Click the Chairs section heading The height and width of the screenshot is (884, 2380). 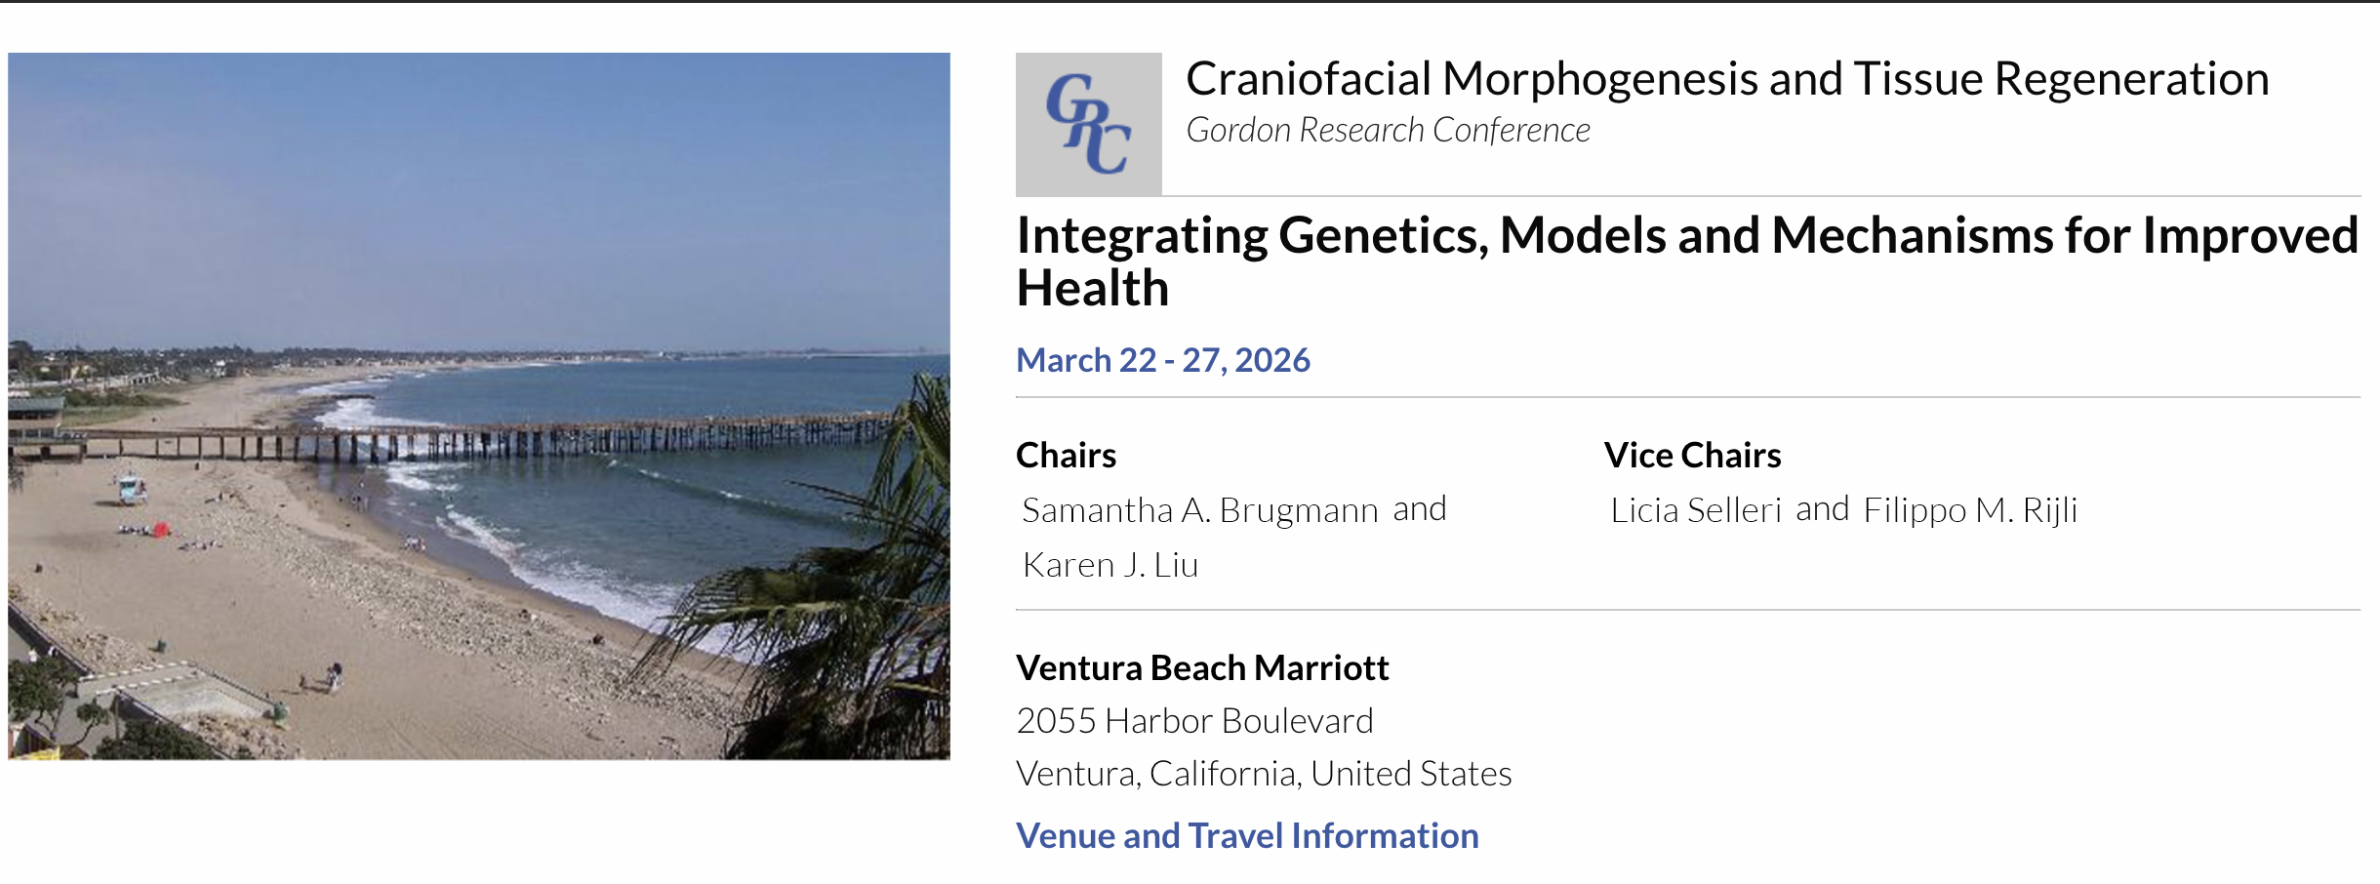click(1066, 456)
